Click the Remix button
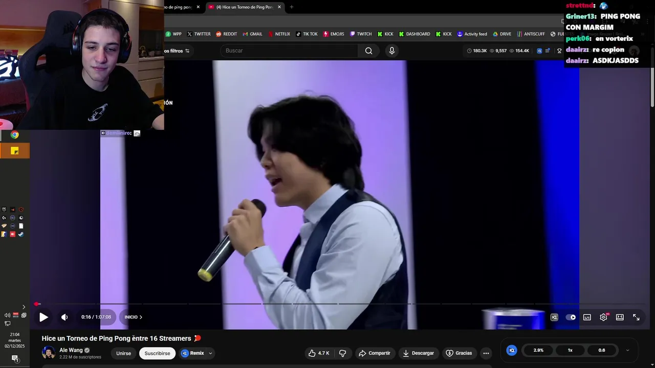 tap(192, 353)
